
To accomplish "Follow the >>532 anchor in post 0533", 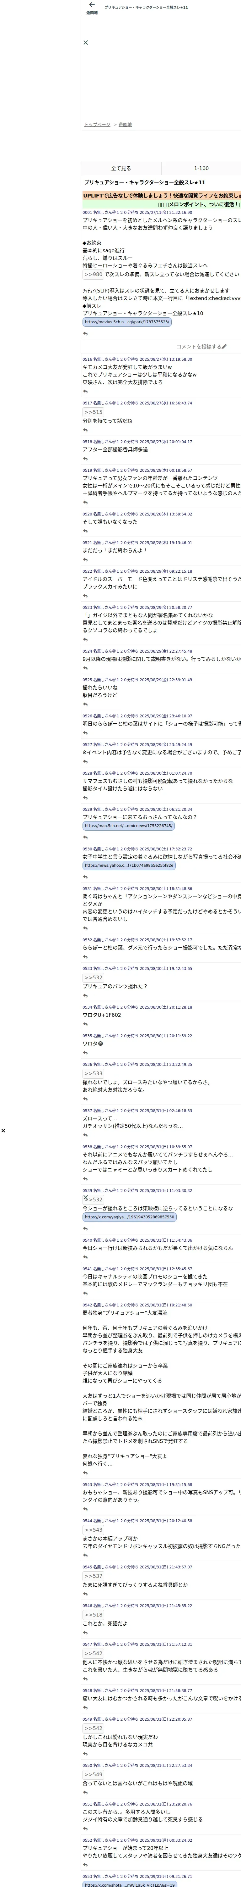I will (93, 977).
